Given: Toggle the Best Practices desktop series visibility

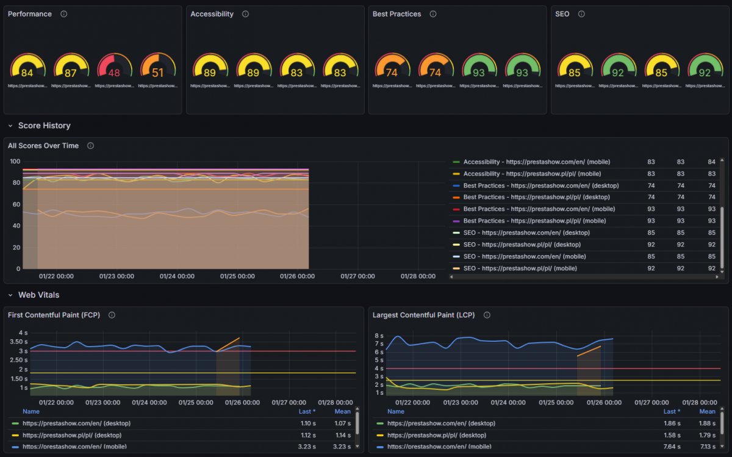Looking at the screenshot, I should point(539,185).
